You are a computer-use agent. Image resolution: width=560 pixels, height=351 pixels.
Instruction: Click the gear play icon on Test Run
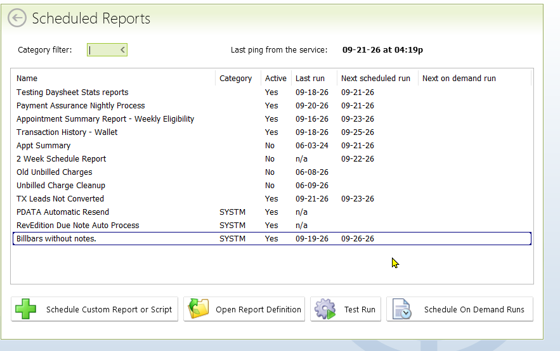(325, 309)
